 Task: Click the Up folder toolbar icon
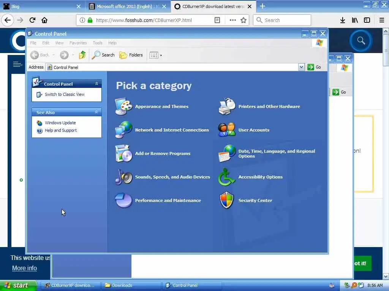(x=82, y=55)
